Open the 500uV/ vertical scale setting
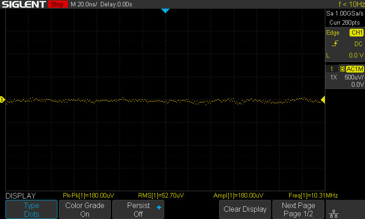 [x=354, y=77]
